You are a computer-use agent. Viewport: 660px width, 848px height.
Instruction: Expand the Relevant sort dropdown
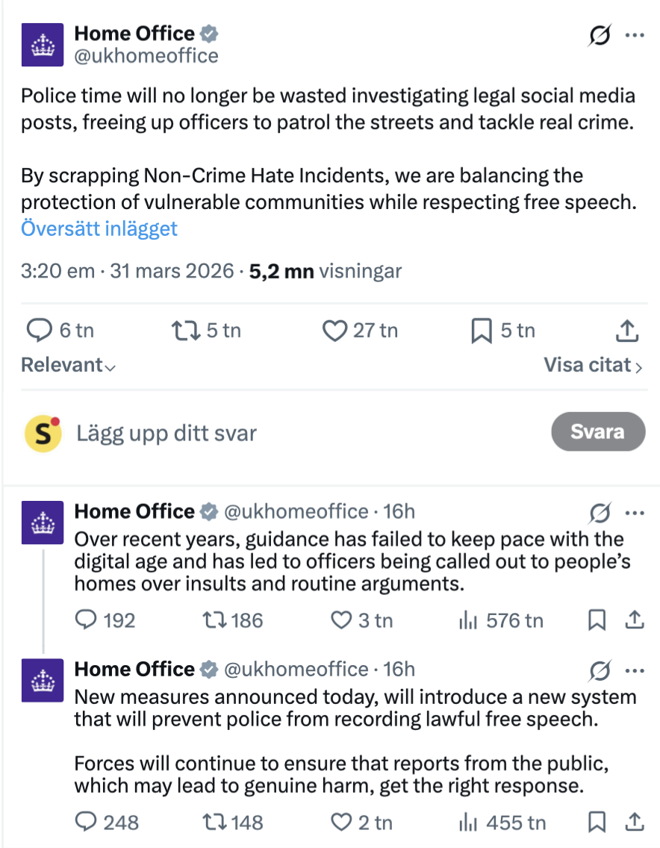[x=69, y=365]
